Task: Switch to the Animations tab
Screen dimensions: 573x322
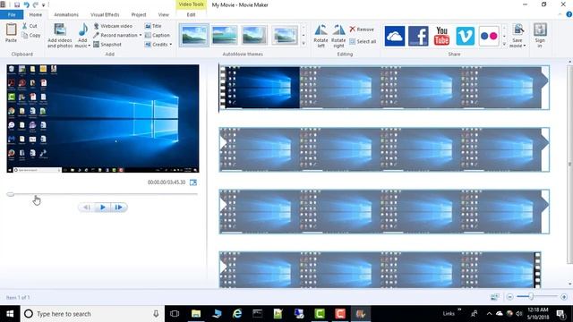Action: pos(66,14)
